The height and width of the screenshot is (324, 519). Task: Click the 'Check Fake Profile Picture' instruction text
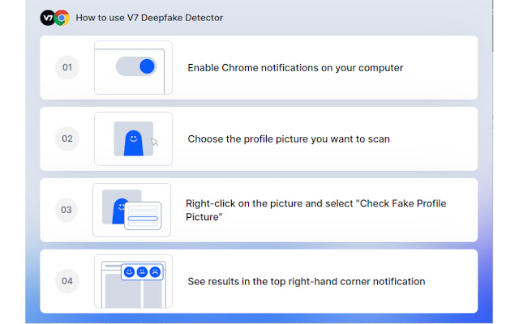coord(315,210)
